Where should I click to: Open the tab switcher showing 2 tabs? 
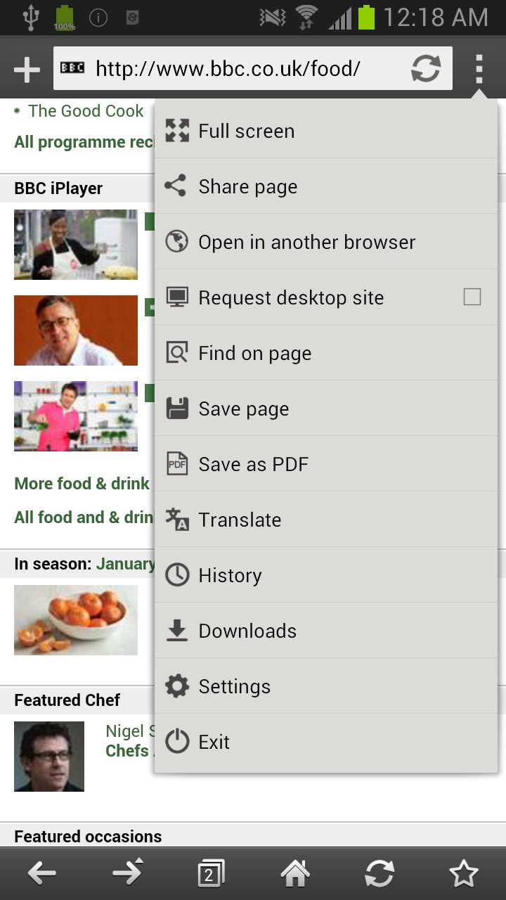tap(210, 873)
